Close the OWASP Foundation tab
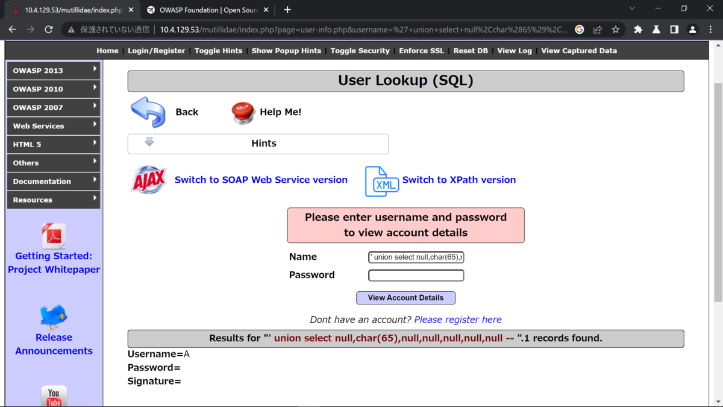The width and height of the screenshot is (723, 407). 267,10
